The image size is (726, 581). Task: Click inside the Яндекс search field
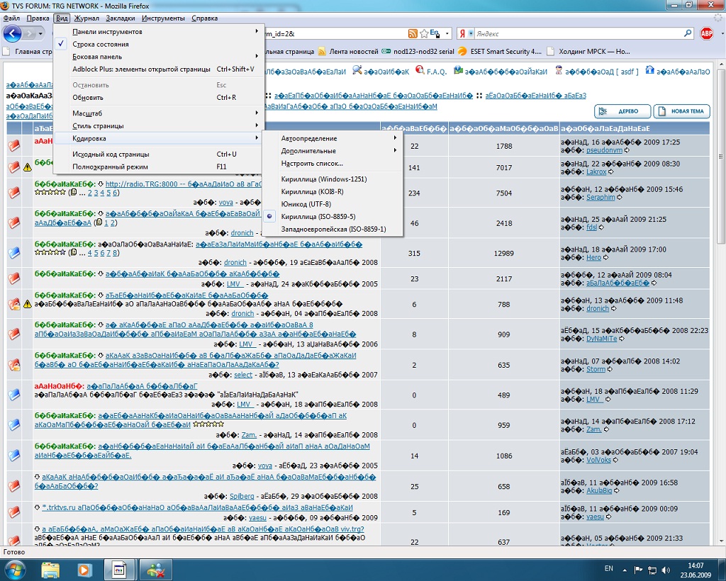574,33
